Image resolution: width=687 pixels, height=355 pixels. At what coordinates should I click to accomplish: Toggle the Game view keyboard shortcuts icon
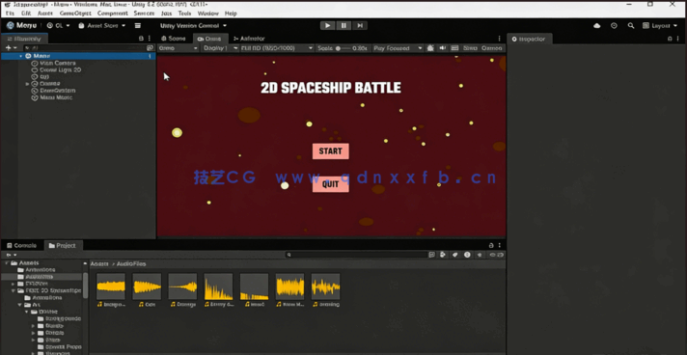(x=454, y=48)
